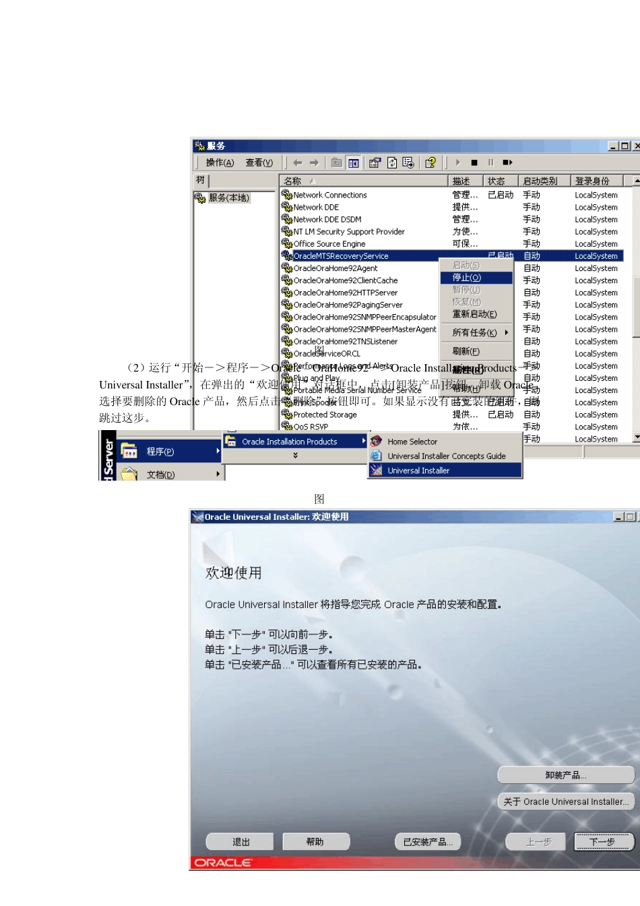Click the 卸装产品... button
Viewport: 640px width, 906px height.
[x=566, y=775]
